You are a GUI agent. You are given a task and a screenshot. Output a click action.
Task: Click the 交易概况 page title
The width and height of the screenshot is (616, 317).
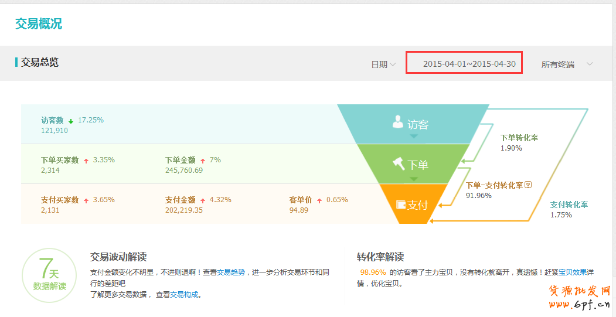tap(39, 24)
